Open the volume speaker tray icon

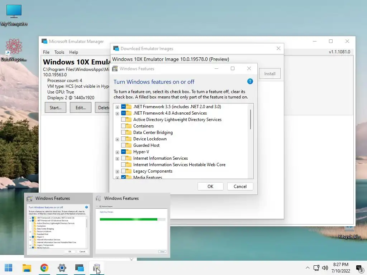pos(325,268)
